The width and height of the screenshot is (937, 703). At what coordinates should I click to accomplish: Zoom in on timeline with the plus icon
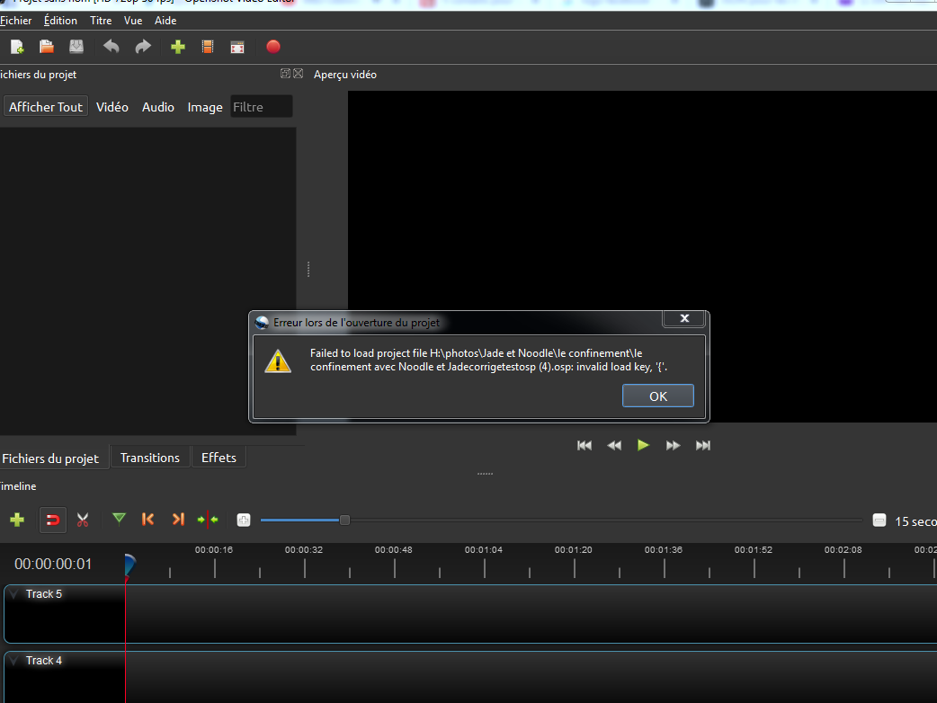[x=243, y=521]
